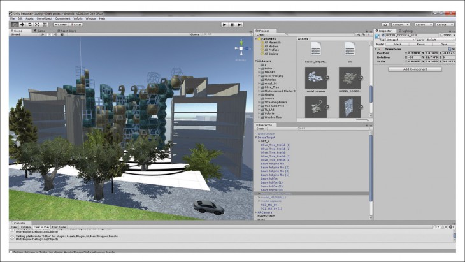Click the Pause button

click(233, 24)
